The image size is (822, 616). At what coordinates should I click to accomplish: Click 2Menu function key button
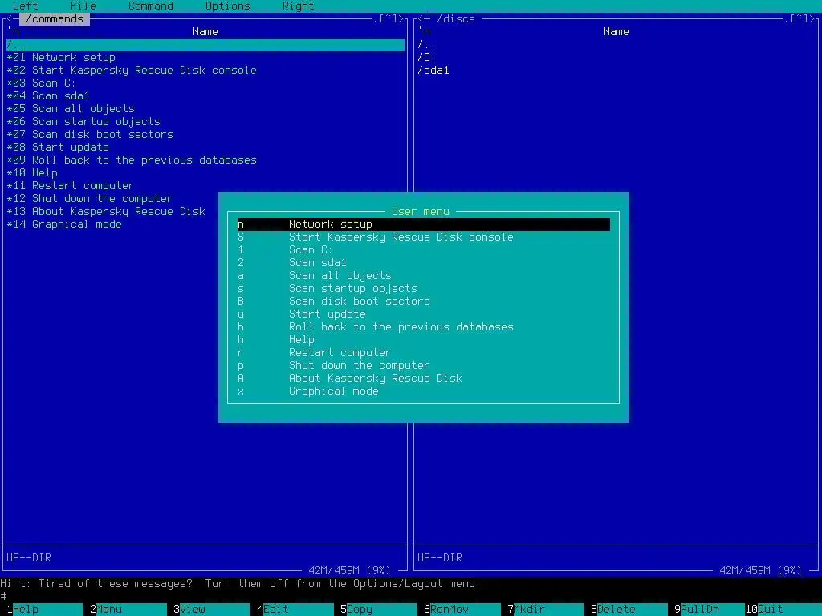point(128,610)
